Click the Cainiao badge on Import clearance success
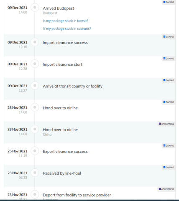 [x=169, y=37]
